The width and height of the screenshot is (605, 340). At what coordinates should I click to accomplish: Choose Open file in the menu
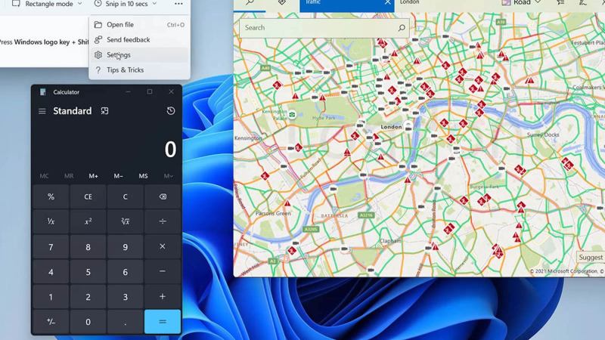pos(119,25)
